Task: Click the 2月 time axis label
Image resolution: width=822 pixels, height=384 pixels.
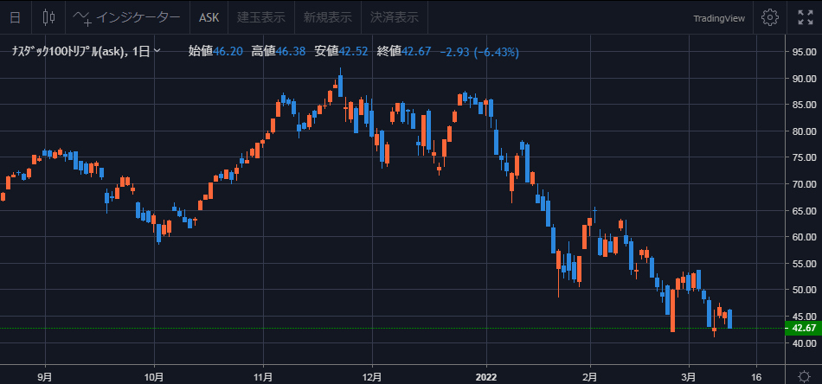Action: pos(590,376)
